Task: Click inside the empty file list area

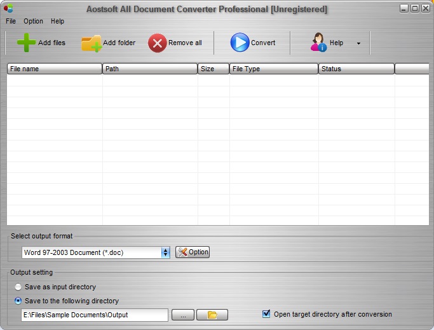Action: (218, 149)
